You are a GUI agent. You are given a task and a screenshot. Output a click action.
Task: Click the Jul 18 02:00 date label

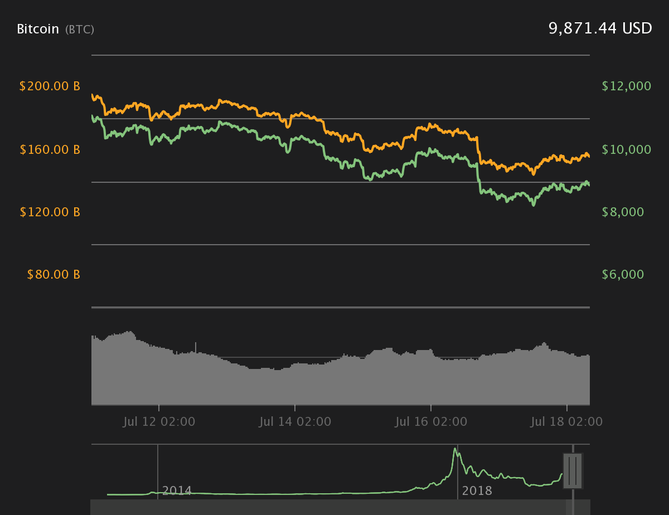[567, 421]
